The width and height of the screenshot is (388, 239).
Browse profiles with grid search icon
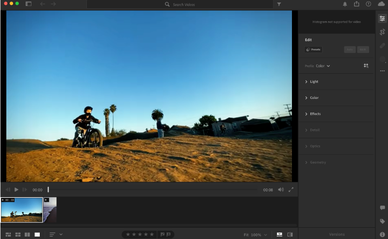[x=366, y=65]
